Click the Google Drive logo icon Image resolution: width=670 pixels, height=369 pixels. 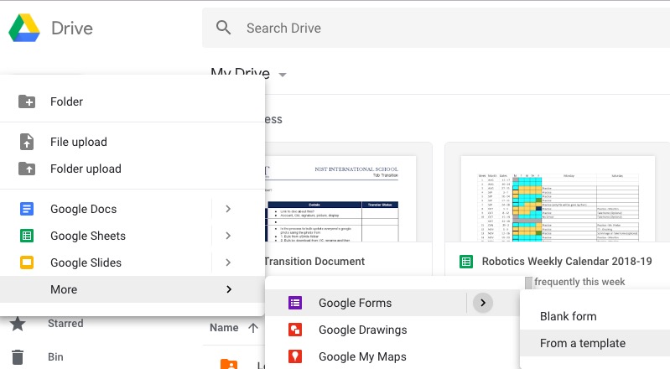(25, 29)
